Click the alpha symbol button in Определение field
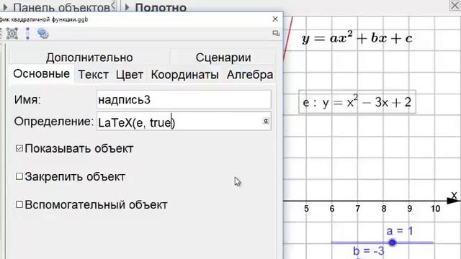Viewport: 461px width, 259px height. [266, 121]
